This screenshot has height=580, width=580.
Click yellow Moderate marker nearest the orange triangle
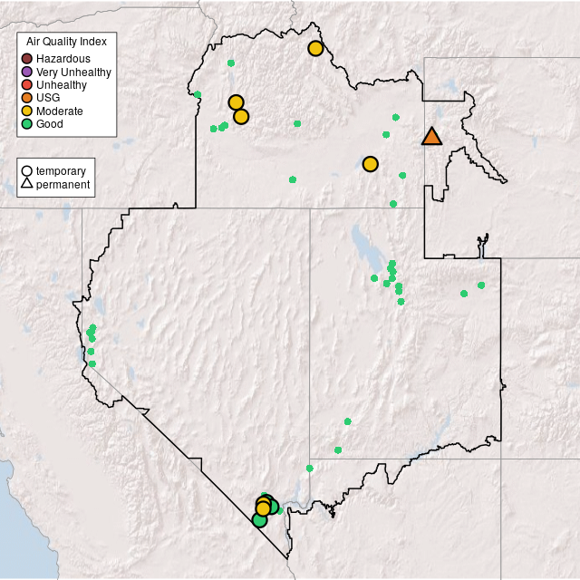pos(370,164)
